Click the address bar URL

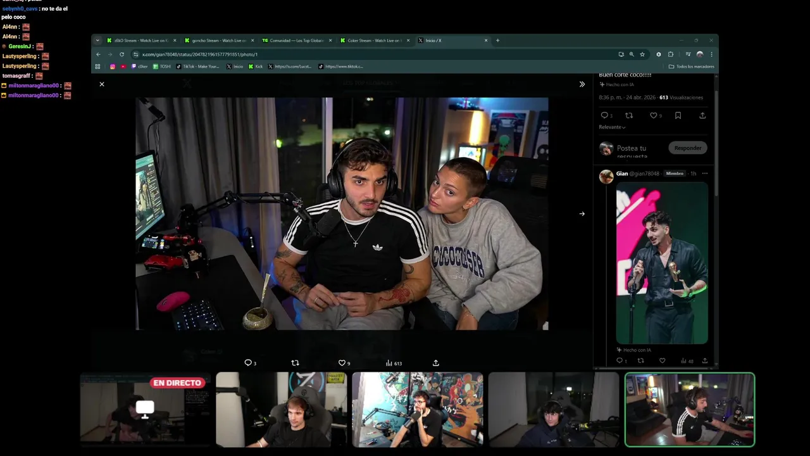[199, 54]
